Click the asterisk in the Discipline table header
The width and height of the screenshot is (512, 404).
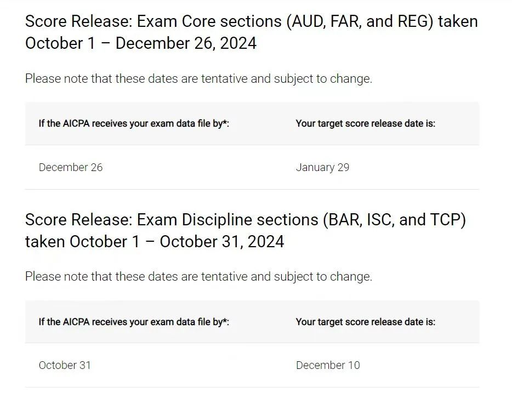(x=225, y=321)
